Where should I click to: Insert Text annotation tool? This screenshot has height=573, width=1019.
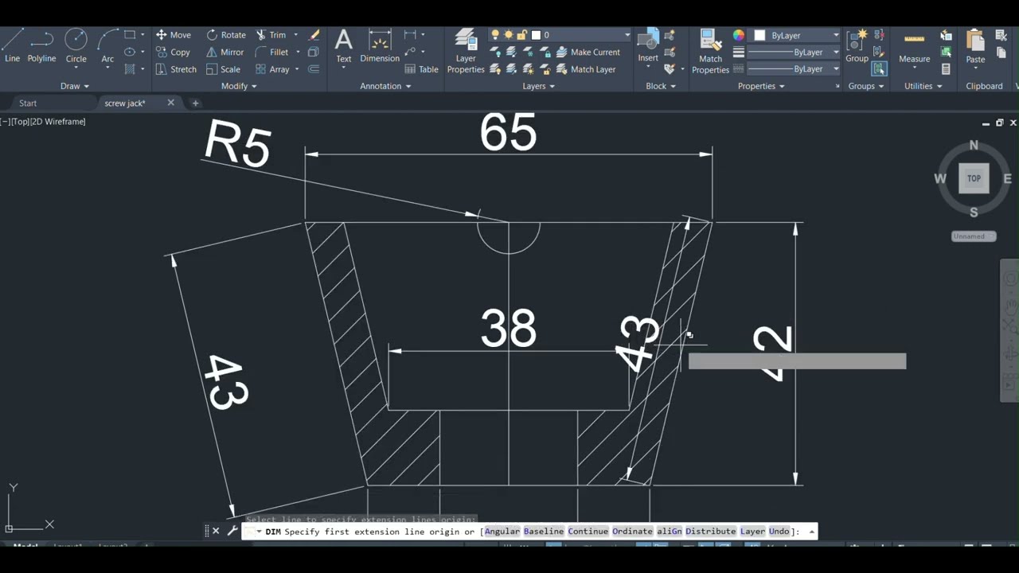coord(343,46)
